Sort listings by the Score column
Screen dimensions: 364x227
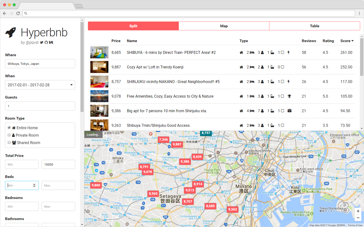coord(347,41)
